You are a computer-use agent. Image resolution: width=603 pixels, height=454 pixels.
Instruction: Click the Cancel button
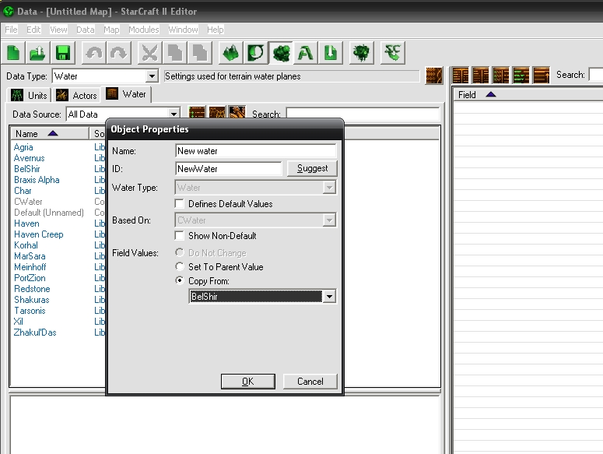tap(310, 382)
